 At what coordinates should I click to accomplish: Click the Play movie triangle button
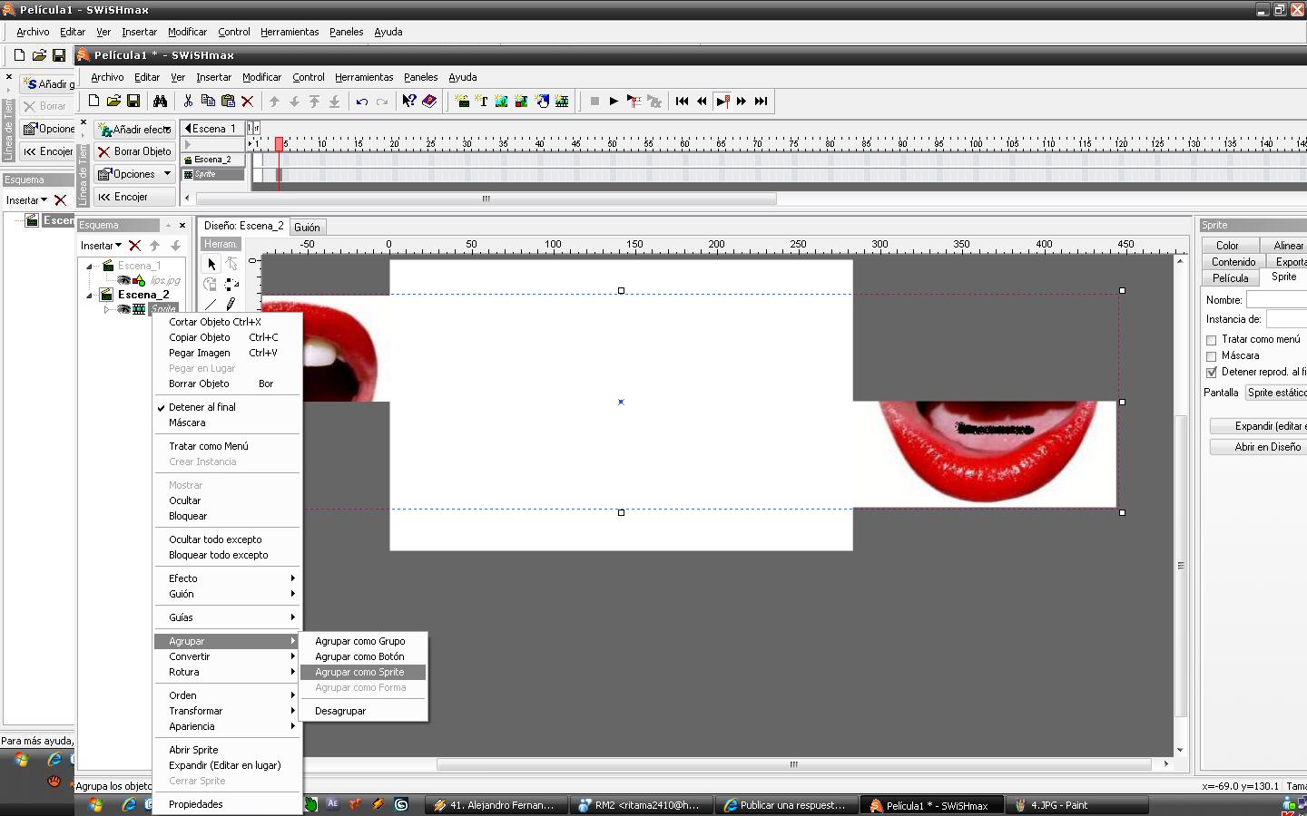click(x=614, y=101)
